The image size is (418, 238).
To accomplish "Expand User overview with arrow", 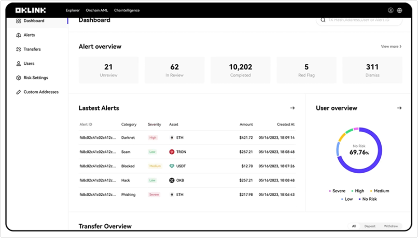I will tap(399, 108).
